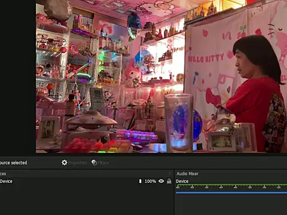Click the battery icon beside 100%
Viewport: 287px width, 215px height.
pos(140,181)
